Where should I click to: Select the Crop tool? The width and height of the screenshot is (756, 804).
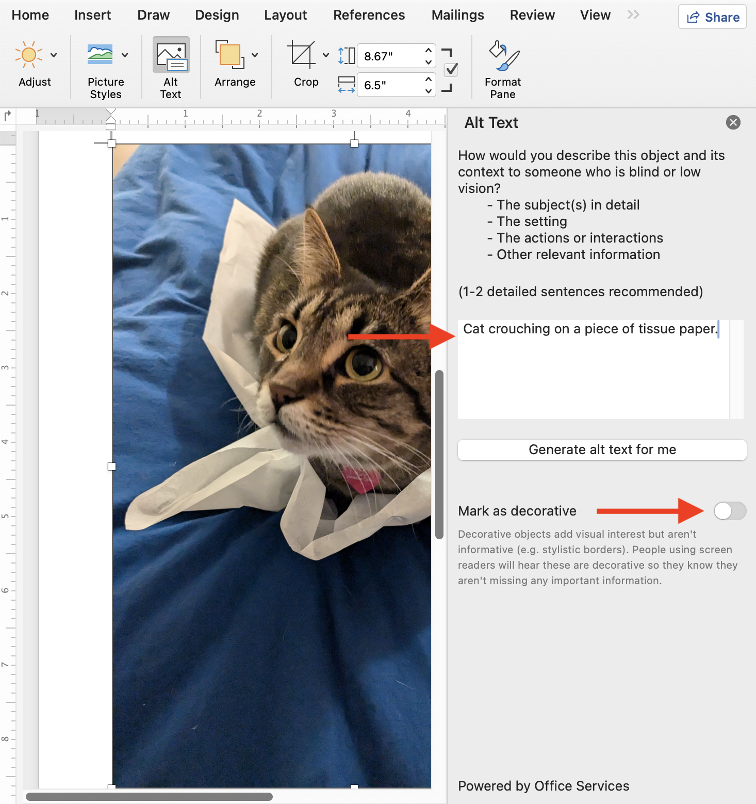(x=301, y=55)
